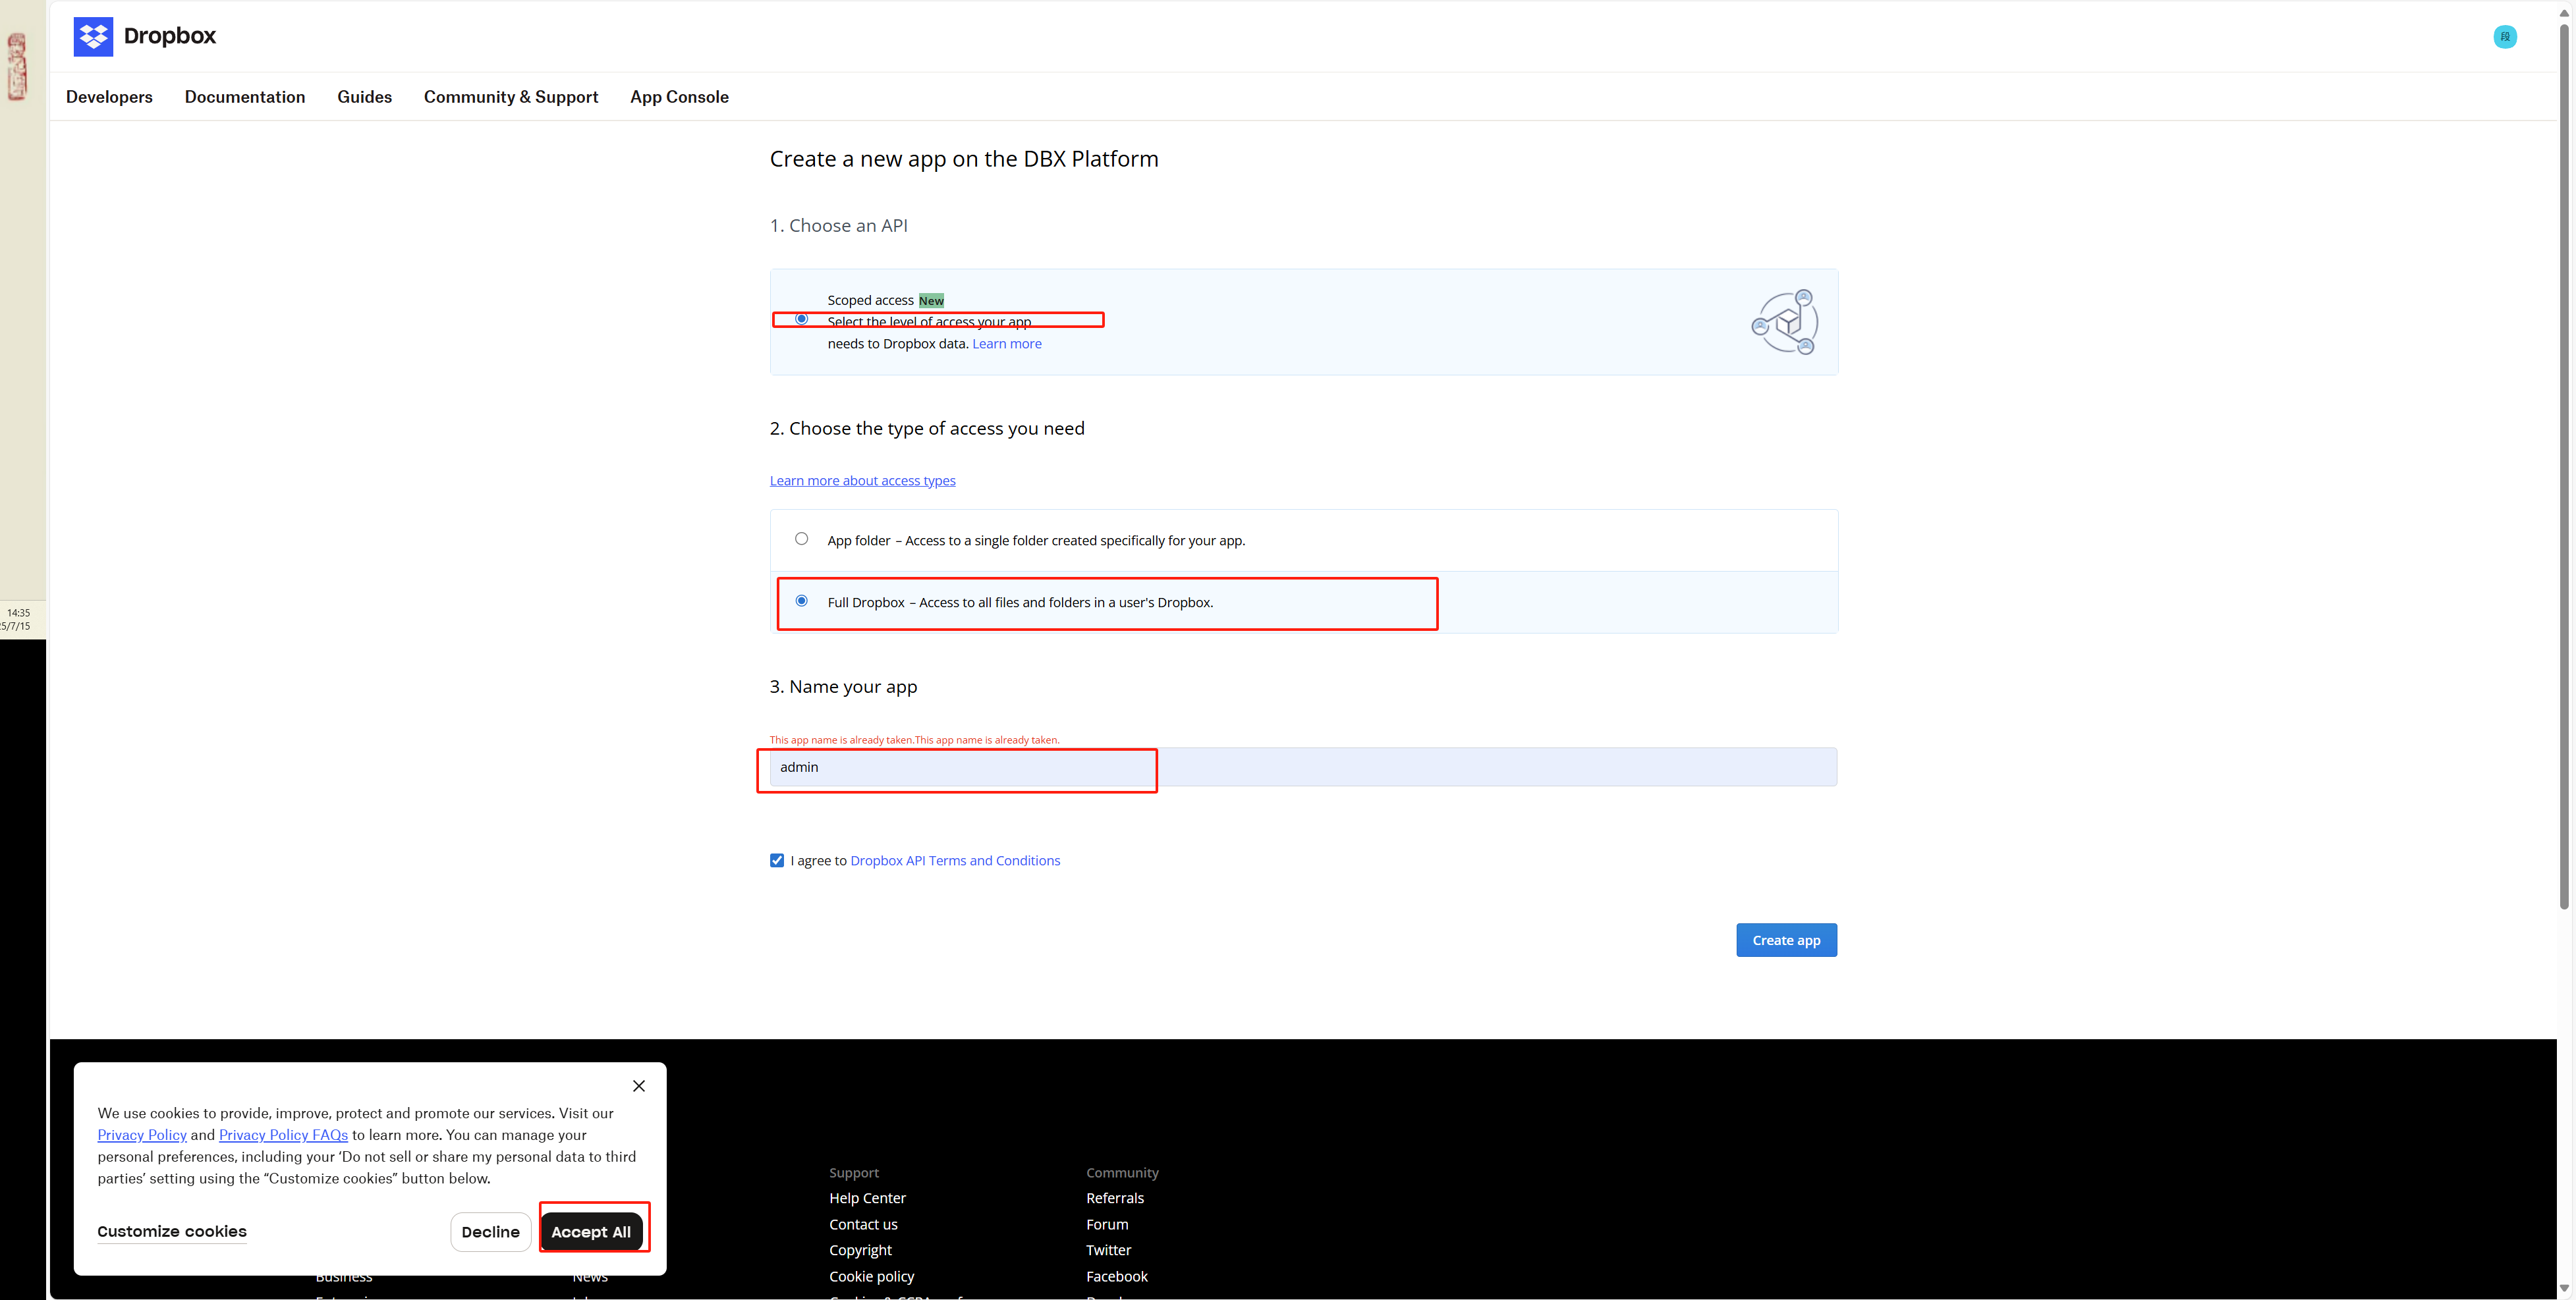Click 'Create a new app on the DBX Platform' heading

click(x=964, y=159)
